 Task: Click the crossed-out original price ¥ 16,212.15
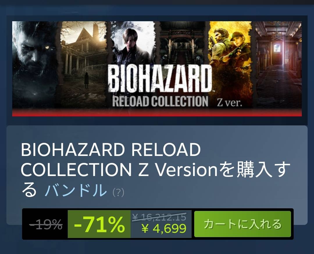point(159,217)
